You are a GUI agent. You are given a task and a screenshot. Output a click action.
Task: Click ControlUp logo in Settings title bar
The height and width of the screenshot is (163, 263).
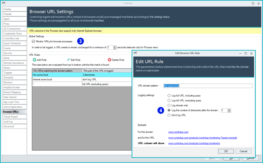[3, 3]
